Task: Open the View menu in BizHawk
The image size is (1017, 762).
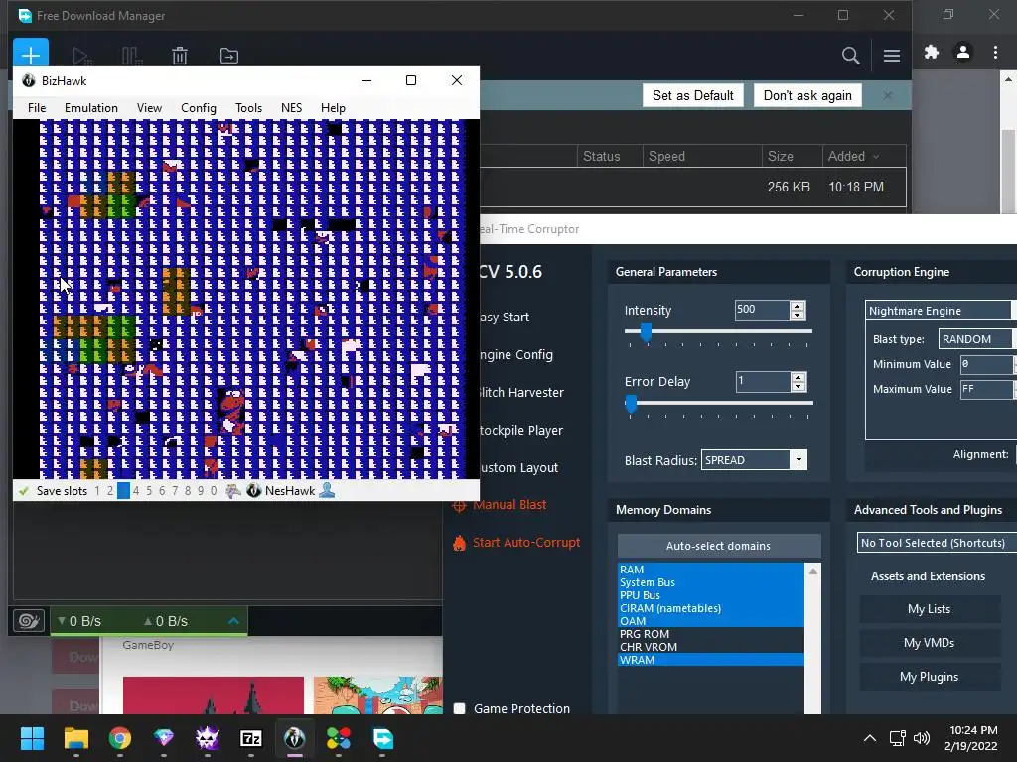Action: [x=149, y=108]
